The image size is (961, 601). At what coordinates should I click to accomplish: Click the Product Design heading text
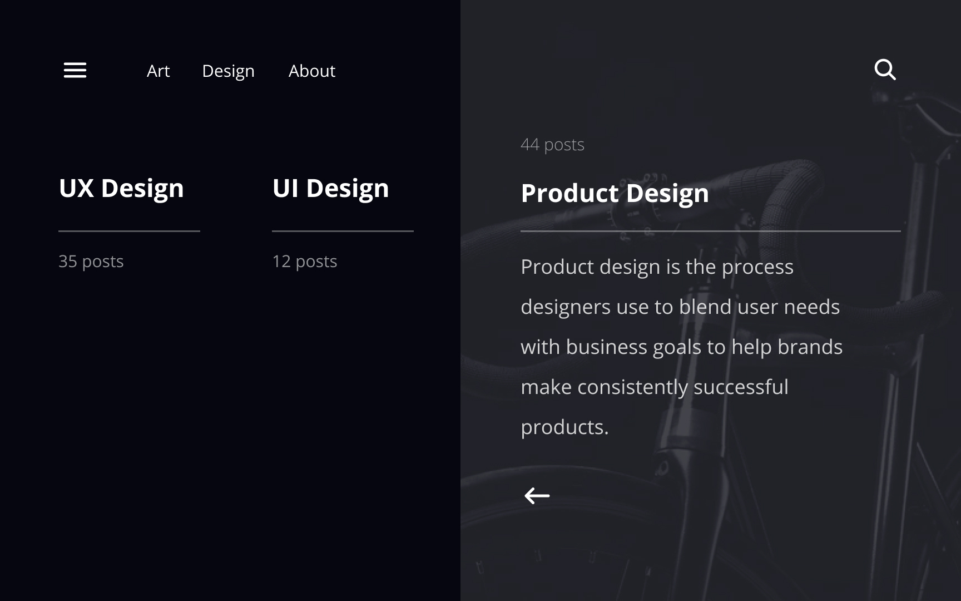click(x=615, y=193)
